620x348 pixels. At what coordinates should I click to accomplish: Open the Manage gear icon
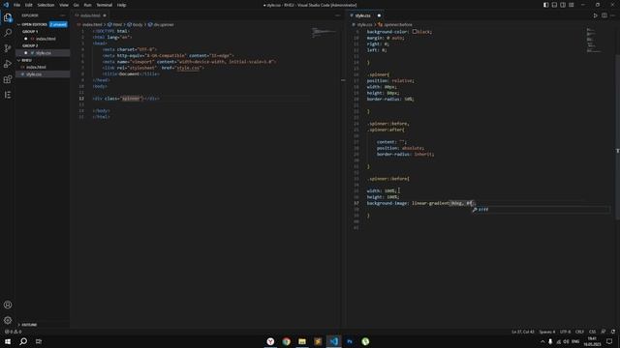[8, 320]
